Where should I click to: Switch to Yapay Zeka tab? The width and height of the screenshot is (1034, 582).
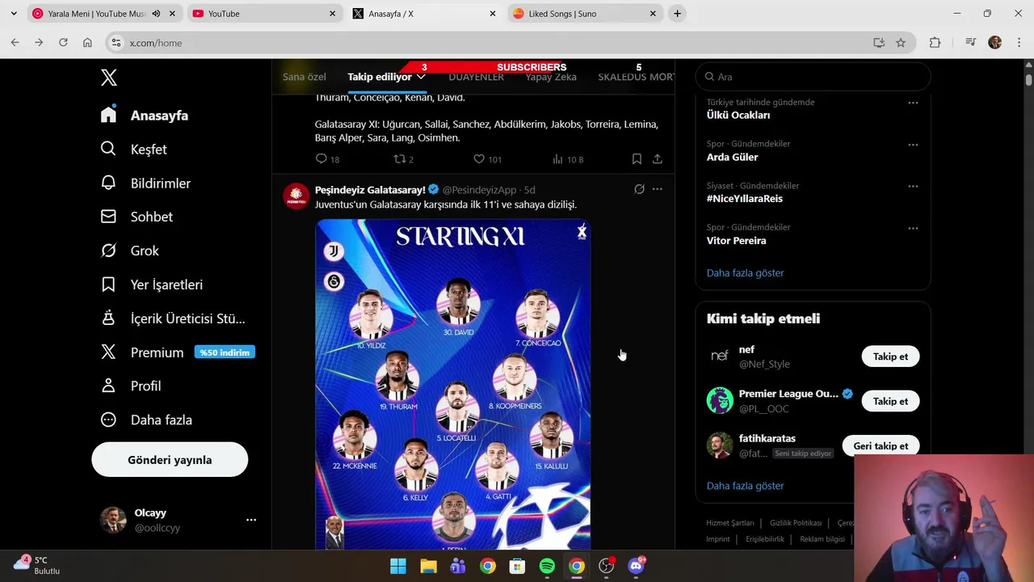551,77
